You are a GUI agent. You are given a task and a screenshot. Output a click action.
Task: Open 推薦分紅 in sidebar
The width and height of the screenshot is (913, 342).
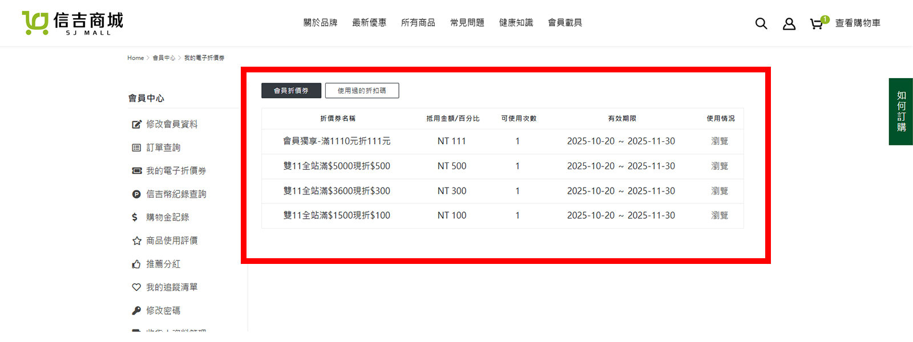[163, 264]
